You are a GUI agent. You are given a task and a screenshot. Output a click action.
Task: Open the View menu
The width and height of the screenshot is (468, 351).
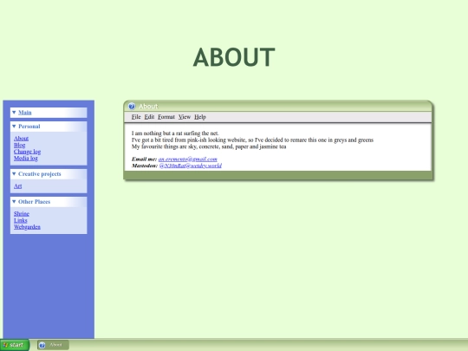(x=185, y=117)
